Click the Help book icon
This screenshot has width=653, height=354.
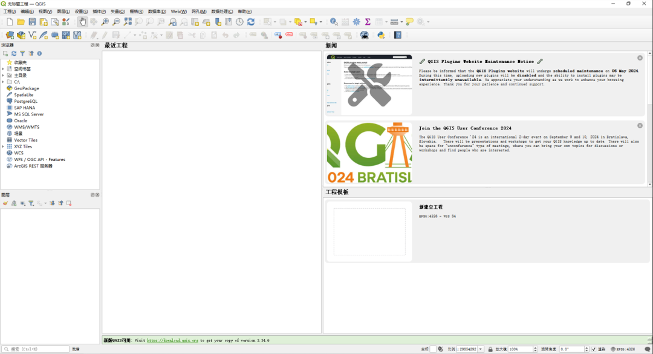(x=398, y=35)
